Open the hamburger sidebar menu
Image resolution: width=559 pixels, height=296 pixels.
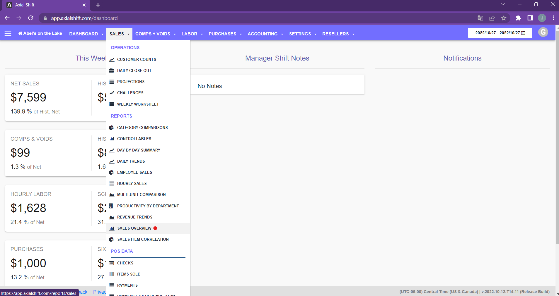8,34
